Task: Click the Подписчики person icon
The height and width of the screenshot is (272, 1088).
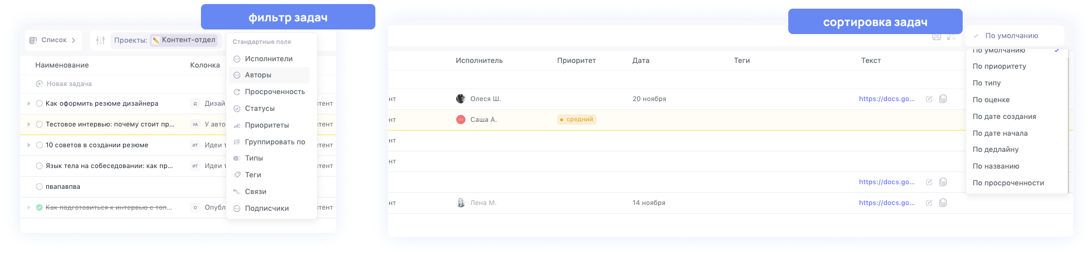Action: 237,208
